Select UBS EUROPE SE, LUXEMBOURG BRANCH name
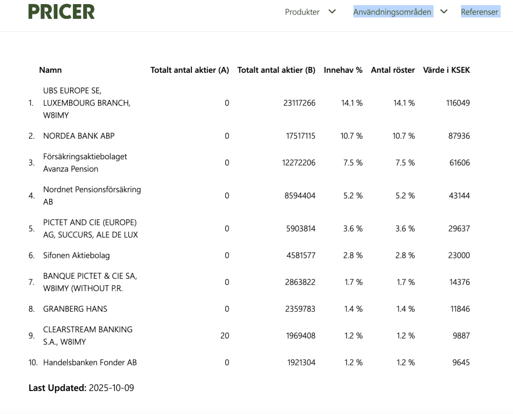This screenshot has height=414, width=513. (87, 103)
